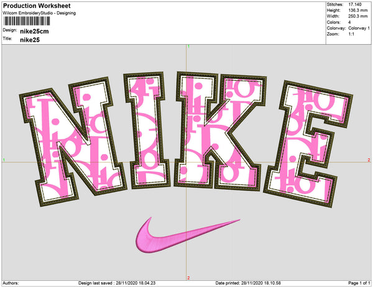
Task: Click the Authors: field in footer
Action: pos(11,283)
